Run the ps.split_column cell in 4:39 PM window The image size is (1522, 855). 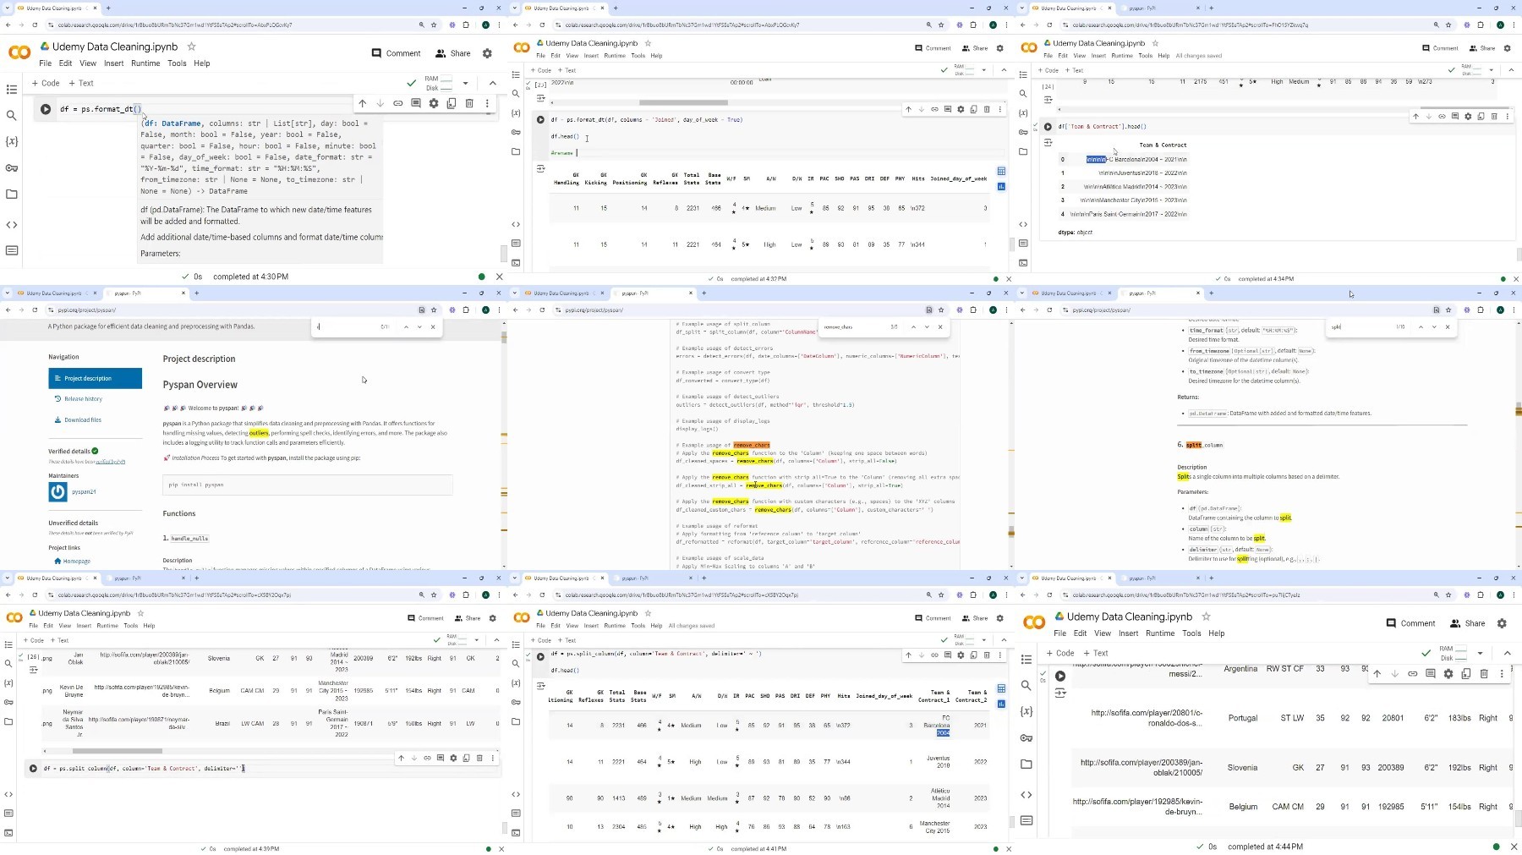tap(33, 769)
